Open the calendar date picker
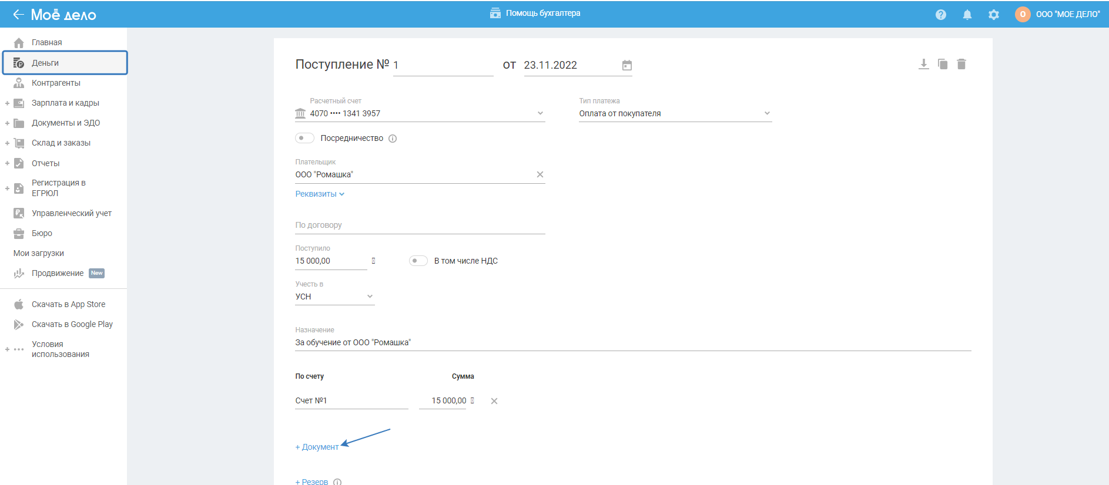Viewport: 1109px width, 485px height. pos(627,65)
